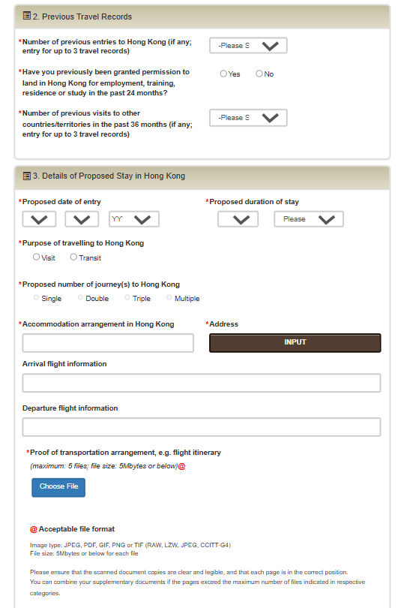The height and width of the screenshot is (608, 398).
Task: Select Single journey option
Action: [37, 298]
